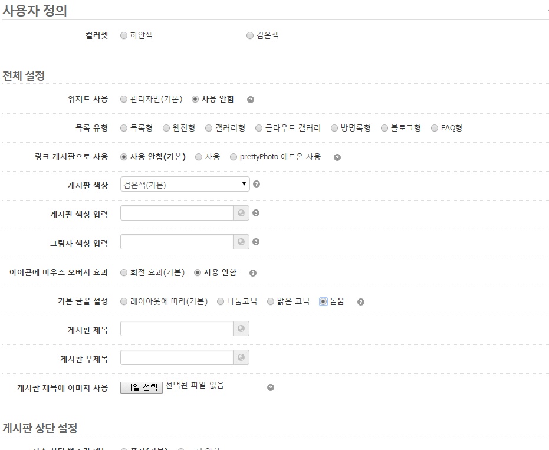The width and height of the screenshot is (549, 450).
Task: Open 게시판 색상 dropdown menu
Action: pyautogui.click(x=185, y=185)
